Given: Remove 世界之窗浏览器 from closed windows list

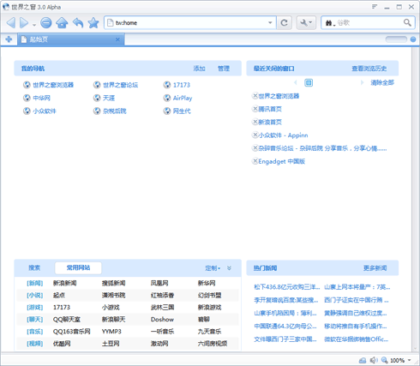Looking at the screenshot, I should coord(255,96).
